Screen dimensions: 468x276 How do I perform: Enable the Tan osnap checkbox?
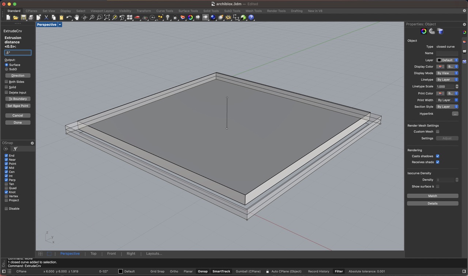[6, 184]
